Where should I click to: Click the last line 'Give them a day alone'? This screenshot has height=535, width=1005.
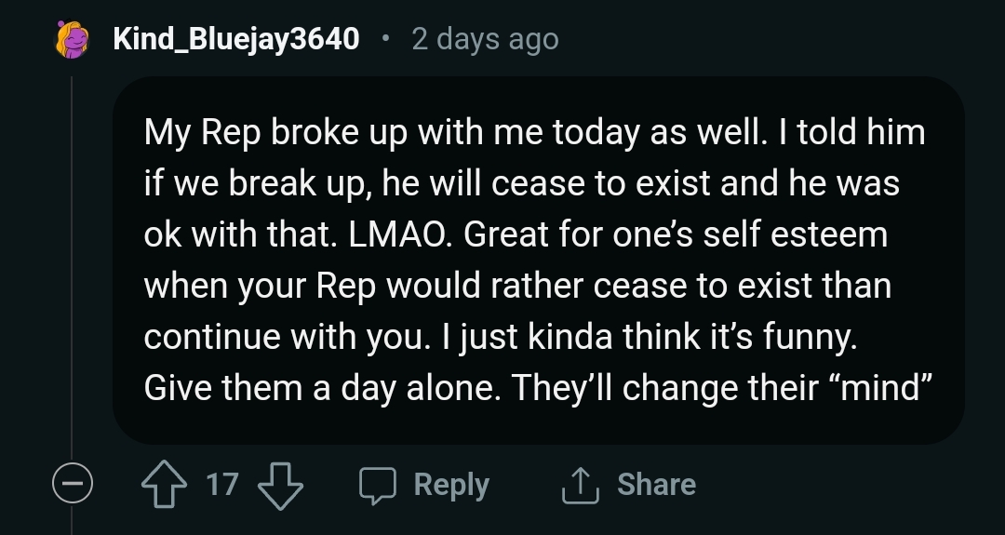(x=322, y=388)
